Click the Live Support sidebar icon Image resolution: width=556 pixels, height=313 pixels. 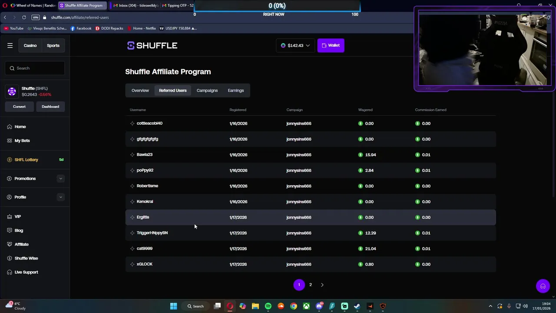10,272
